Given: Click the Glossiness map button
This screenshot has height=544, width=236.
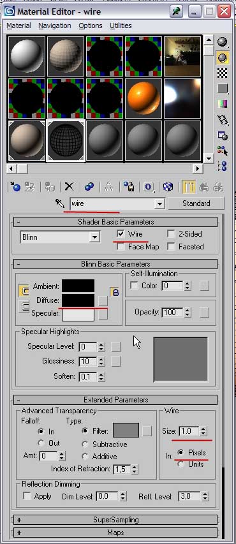Looking at the screenshot, I should [x=115, y=361].
